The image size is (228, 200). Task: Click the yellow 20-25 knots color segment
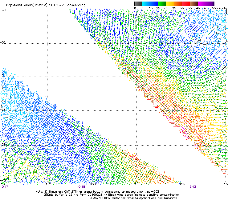click(170, 4)
